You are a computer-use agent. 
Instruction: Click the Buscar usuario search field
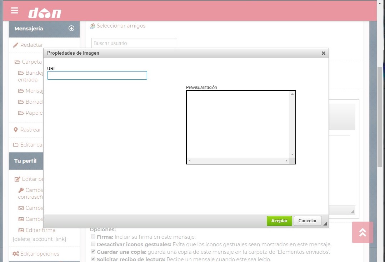134,43
